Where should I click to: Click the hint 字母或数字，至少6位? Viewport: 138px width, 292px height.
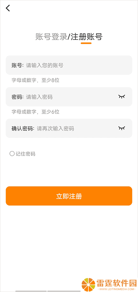coord(35,112)
